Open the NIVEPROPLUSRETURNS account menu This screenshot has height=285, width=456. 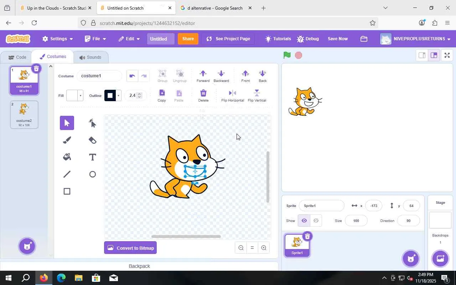(x=416, y=39)
